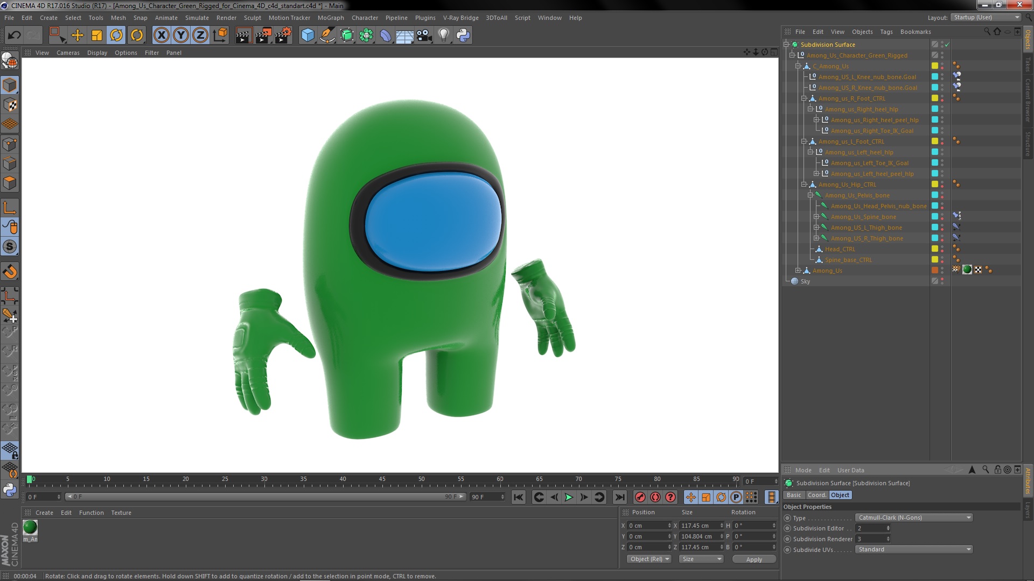Select the Move tool
This screenshot has height=581, width=1034.
[x=78, y=36]
